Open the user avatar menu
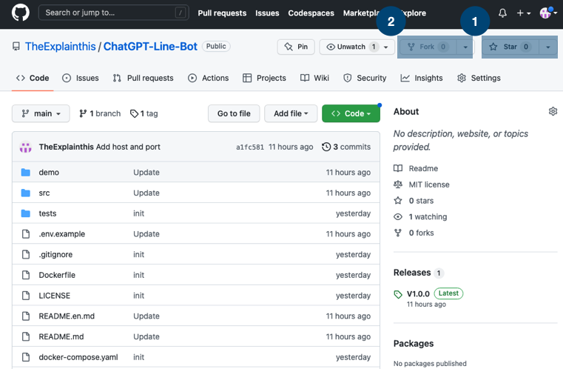This screenshot has height=369, width=563. [x=548, y=13]
